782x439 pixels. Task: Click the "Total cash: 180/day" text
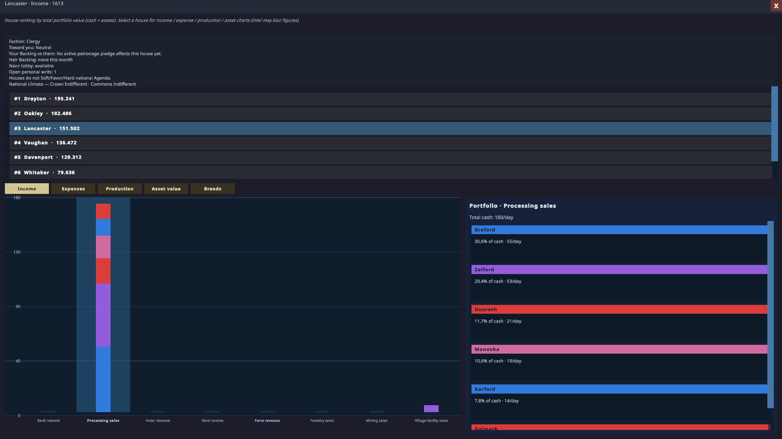coord(491,217)
